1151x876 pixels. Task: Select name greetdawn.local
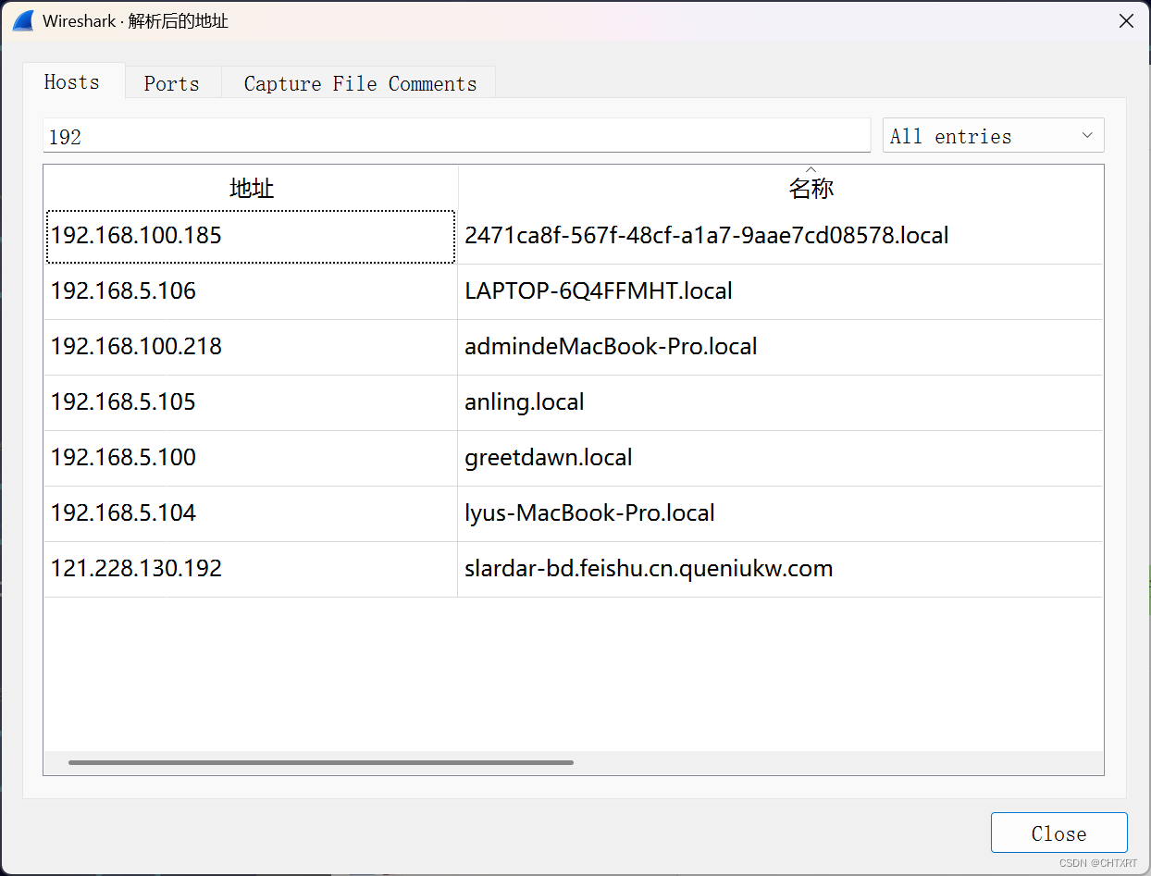tap(780, 459)
